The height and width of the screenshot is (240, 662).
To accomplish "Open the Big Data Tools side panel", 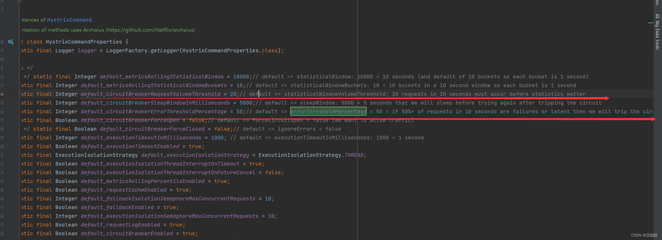I will coord(658,32).
